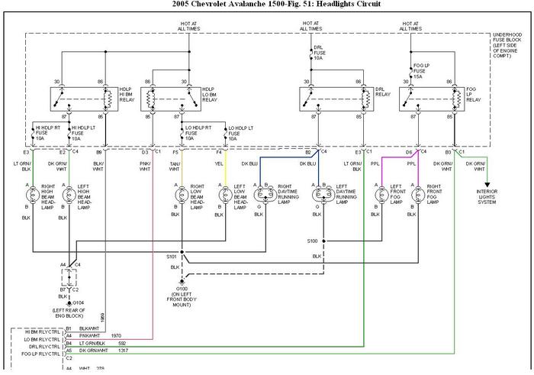The image size is (534, 375).
Task: Click the HI HDLP RT FUSE 10A label
Action: pyautogui.click(x=47, y=133)
